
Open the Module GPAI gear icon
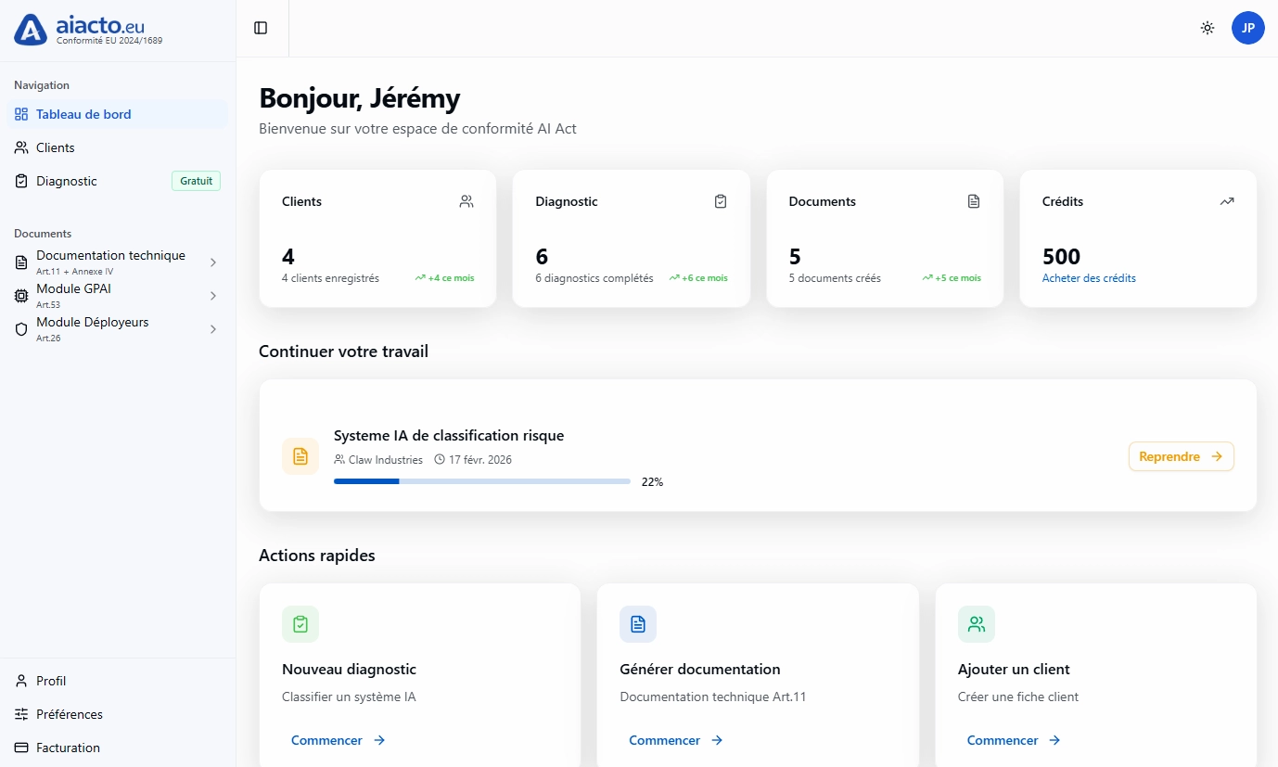tap(20, 295)
